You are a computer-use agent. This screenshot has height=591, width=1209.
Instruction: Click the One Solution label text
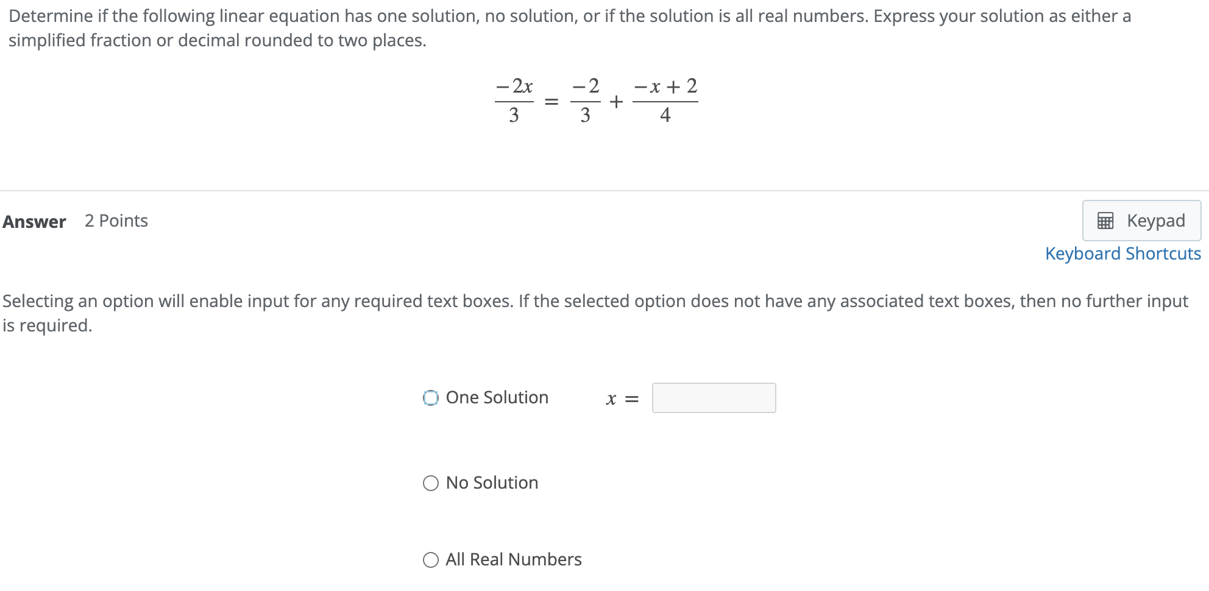(x=497, y=397)
